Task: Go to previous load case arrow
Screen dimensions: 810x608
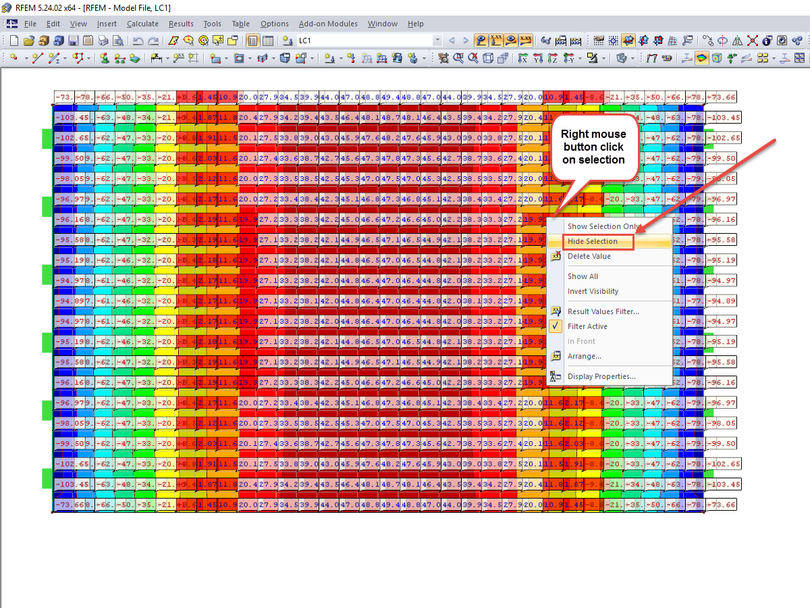Action: click(452, 41)
